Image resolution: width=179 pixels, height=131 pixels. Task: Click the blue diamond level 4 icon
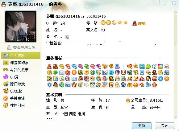pos(74,66)
